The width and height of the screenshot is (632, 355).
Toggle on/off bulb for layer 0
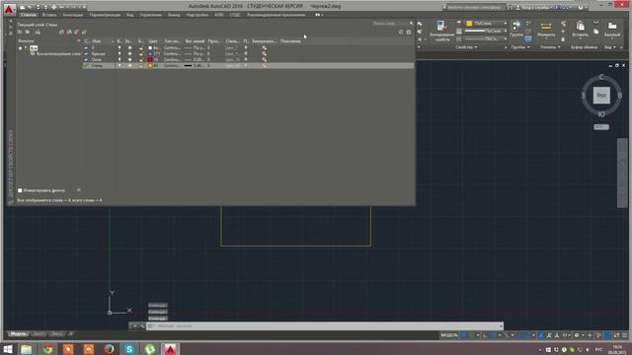click(119, 47)
